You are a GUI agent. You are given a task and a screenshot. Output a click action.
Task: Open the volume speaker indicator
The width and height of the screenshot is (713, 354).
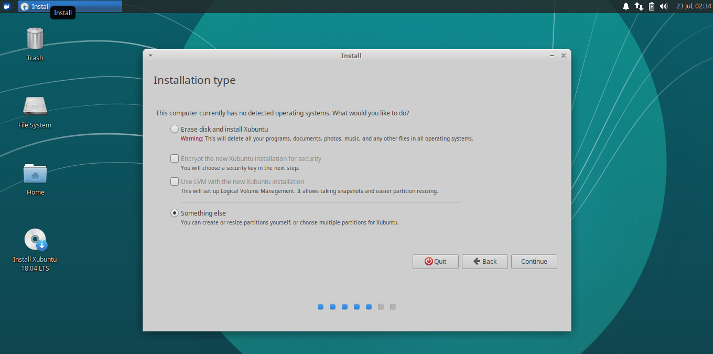pyautogui.click(x=664, y=6)
